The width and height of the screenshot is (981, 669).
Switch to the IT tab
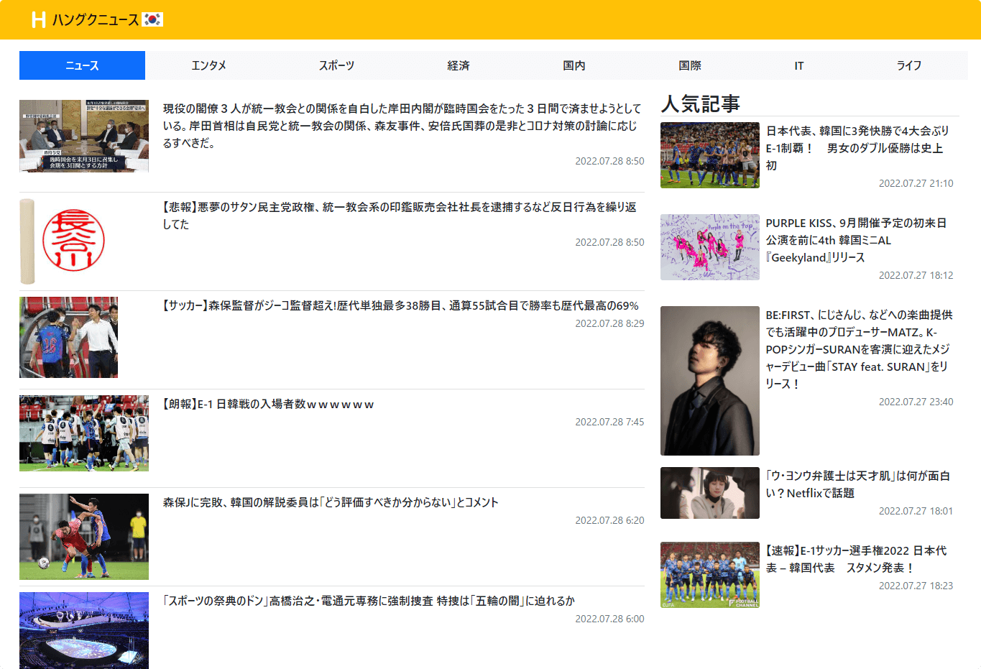tap(798, 65)
